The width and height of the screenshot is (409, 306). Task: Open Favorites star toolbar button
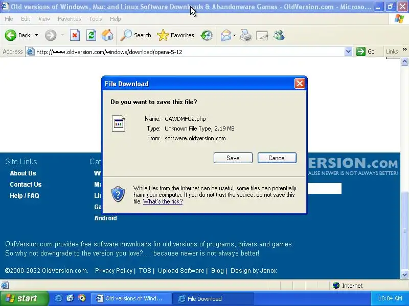[175, 35]
